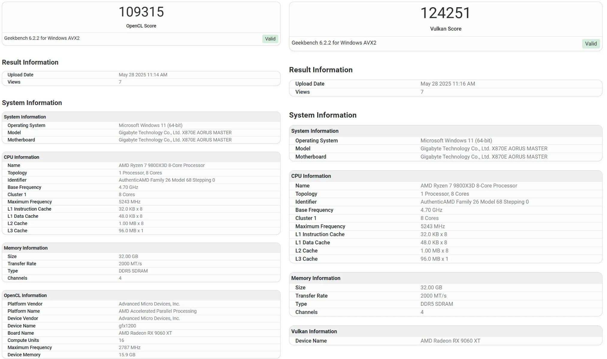Click the Board Name AMD Radeon RX 9060 XT

[x=145, y=333]
